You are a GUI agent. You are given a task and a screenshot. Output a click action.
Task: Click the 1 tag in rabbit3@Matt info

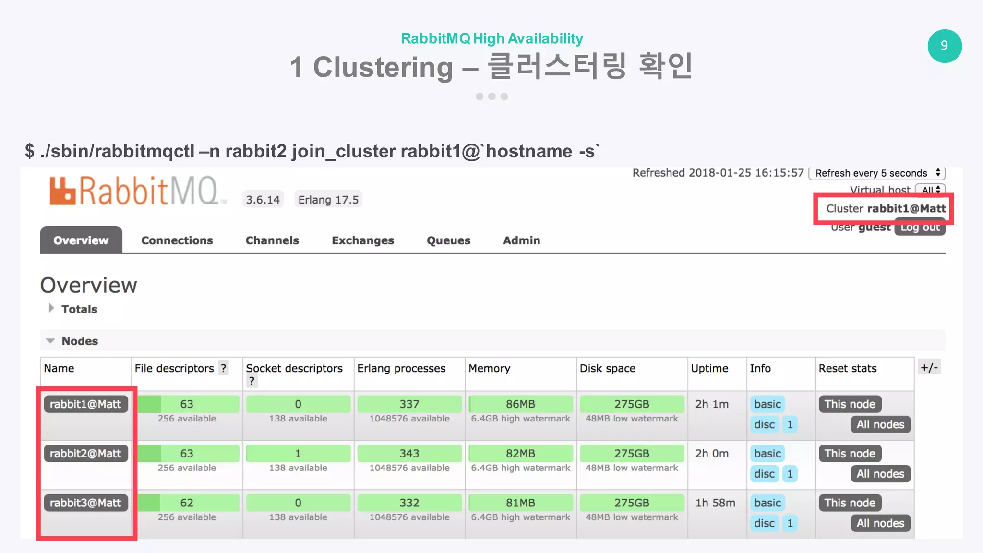(x=790, y=524)
